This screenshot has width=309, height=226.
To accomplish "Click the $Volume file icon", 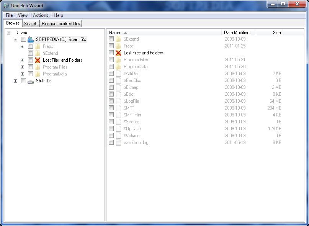I will (x=118, y=136).
